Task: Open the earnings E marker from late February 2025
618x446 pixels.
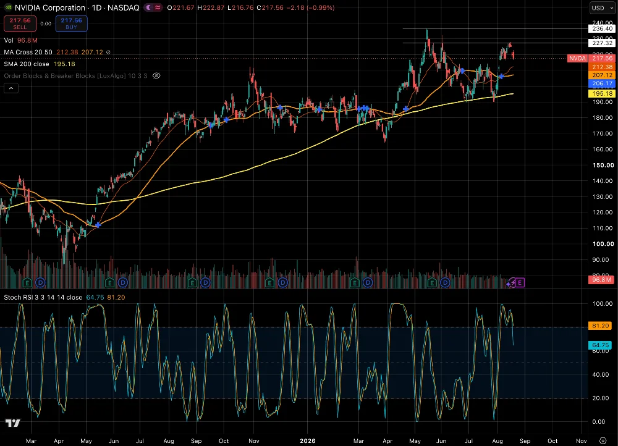Action: 27,282
